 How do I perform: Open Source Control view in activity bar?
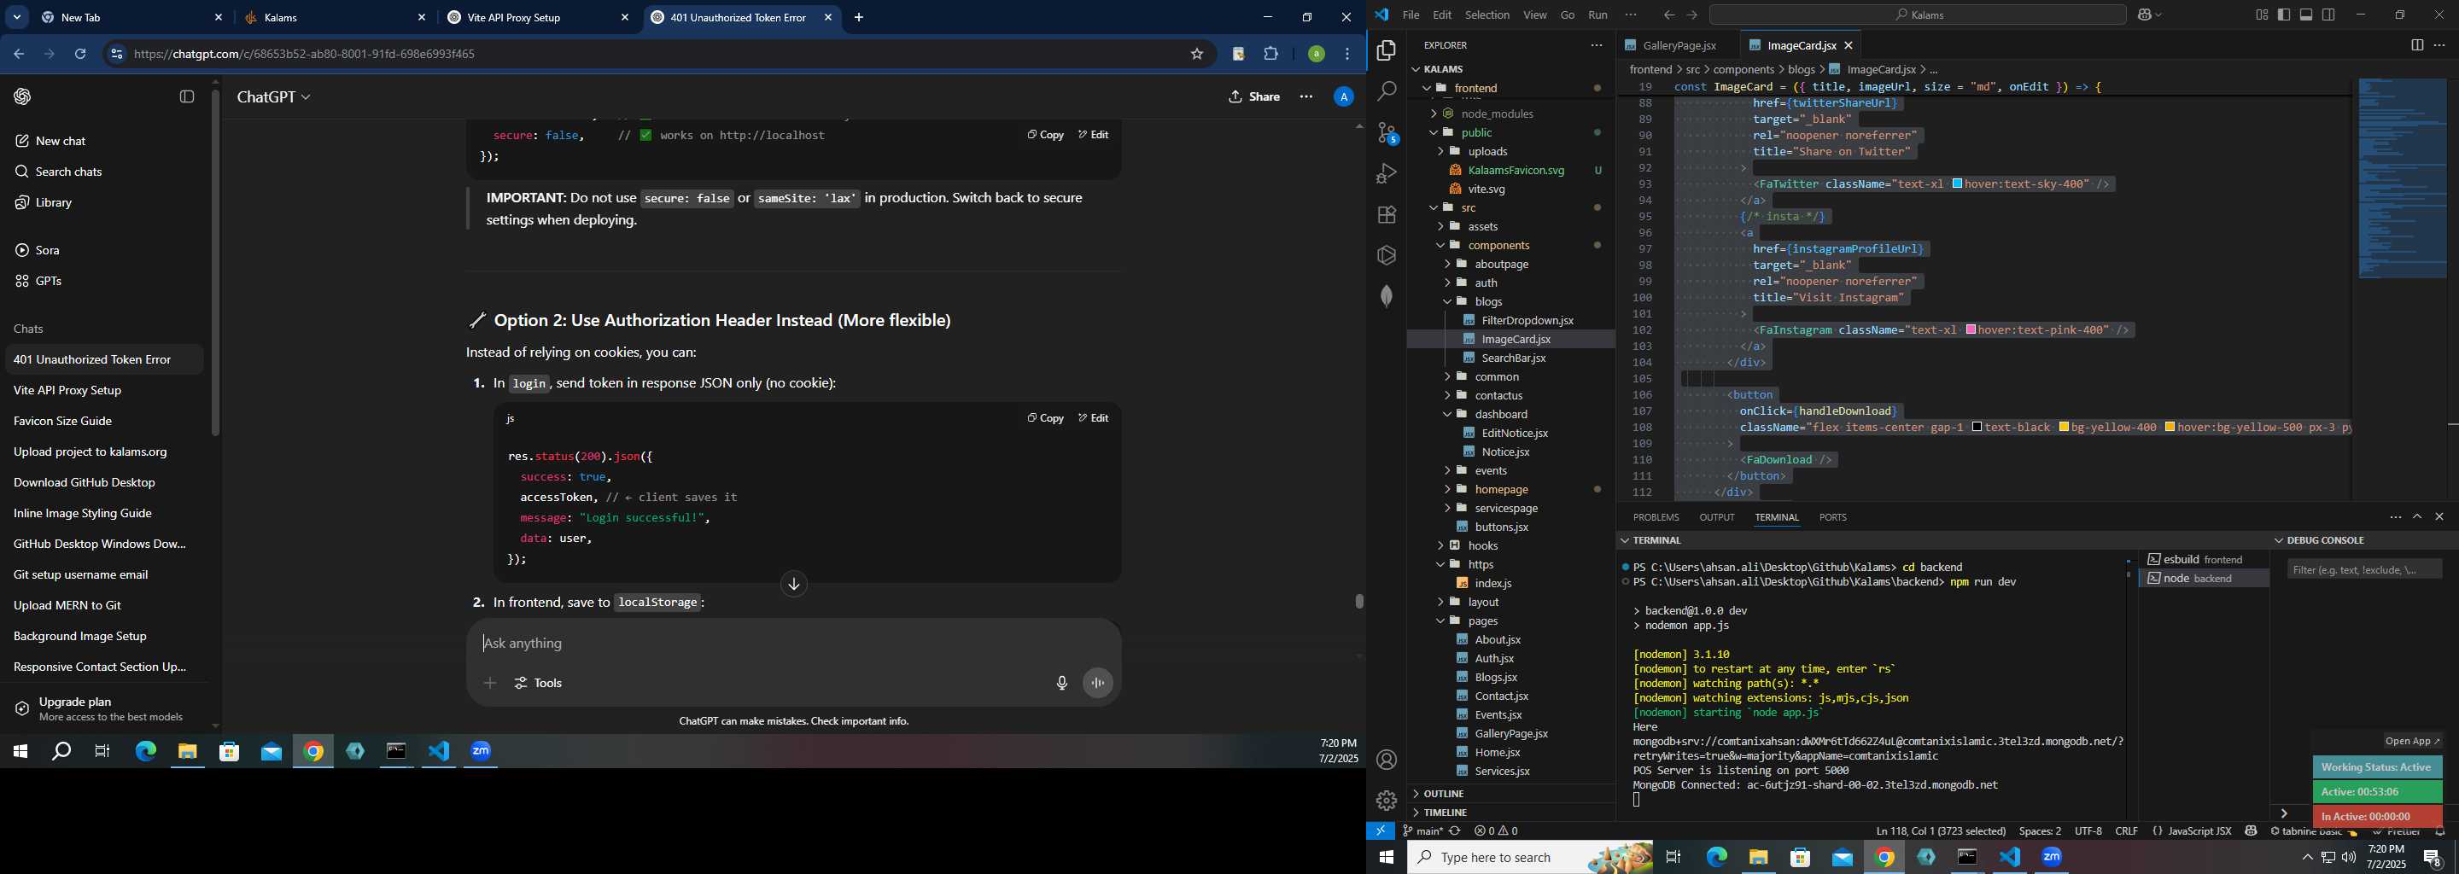(x=1386, y=132)
